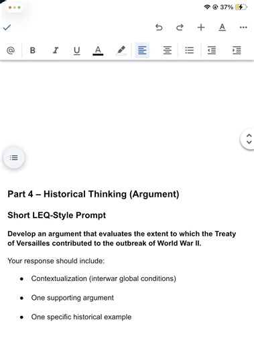
Task: Insert an @ mention or smart chip
Action: click(11, 50)
